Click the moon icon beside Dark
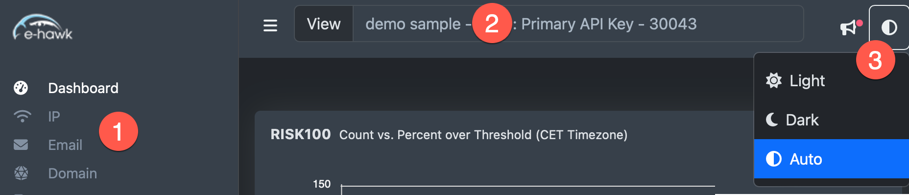 click(772, 120)
